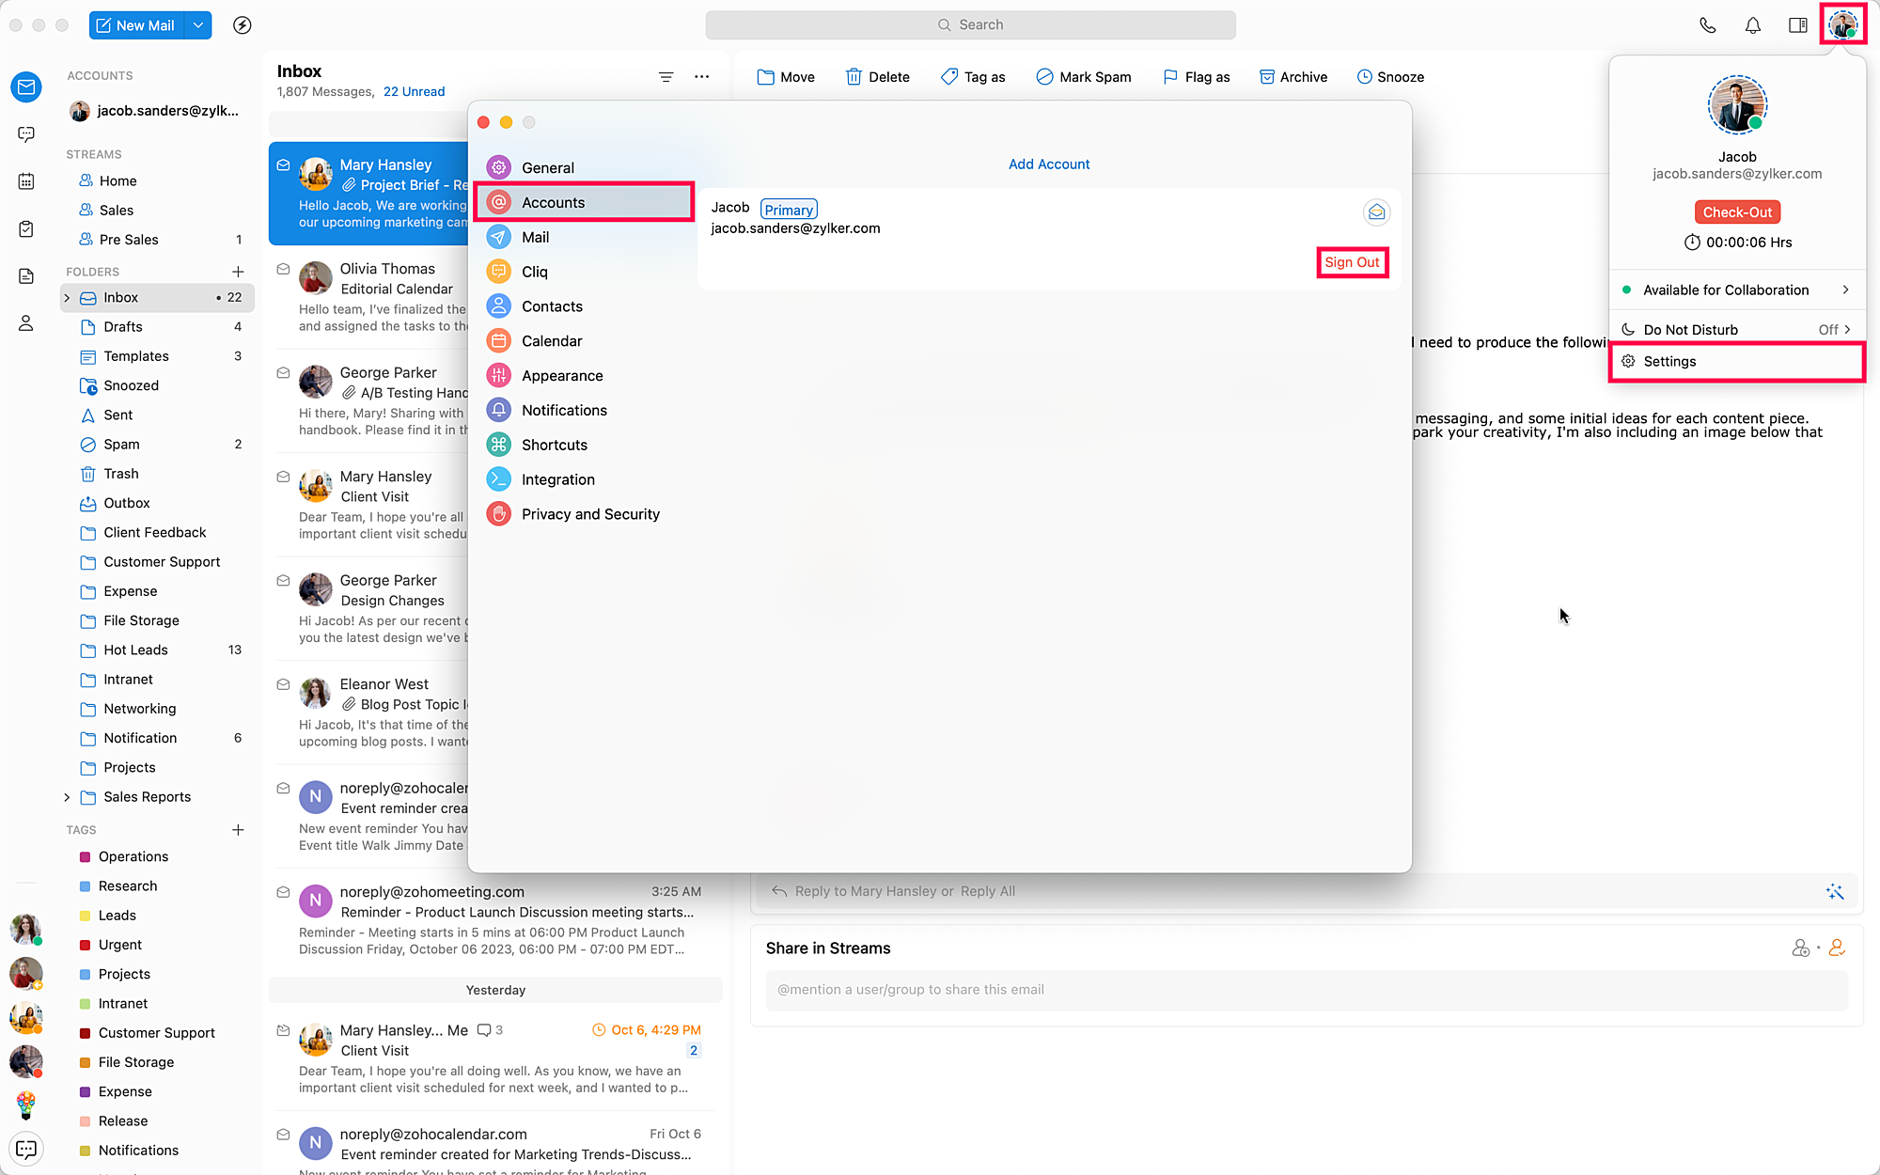Click the lightning quick actions icon
Viewport: 1880px width, 1175px height.
tap(243, 25)
